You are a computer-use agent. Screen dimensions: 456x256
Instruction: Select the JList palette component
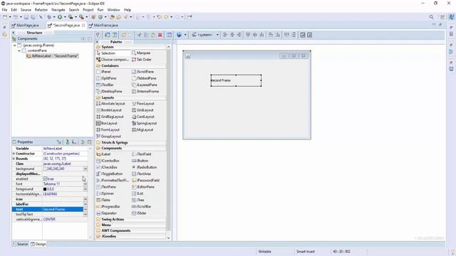(x=138, y=193)
